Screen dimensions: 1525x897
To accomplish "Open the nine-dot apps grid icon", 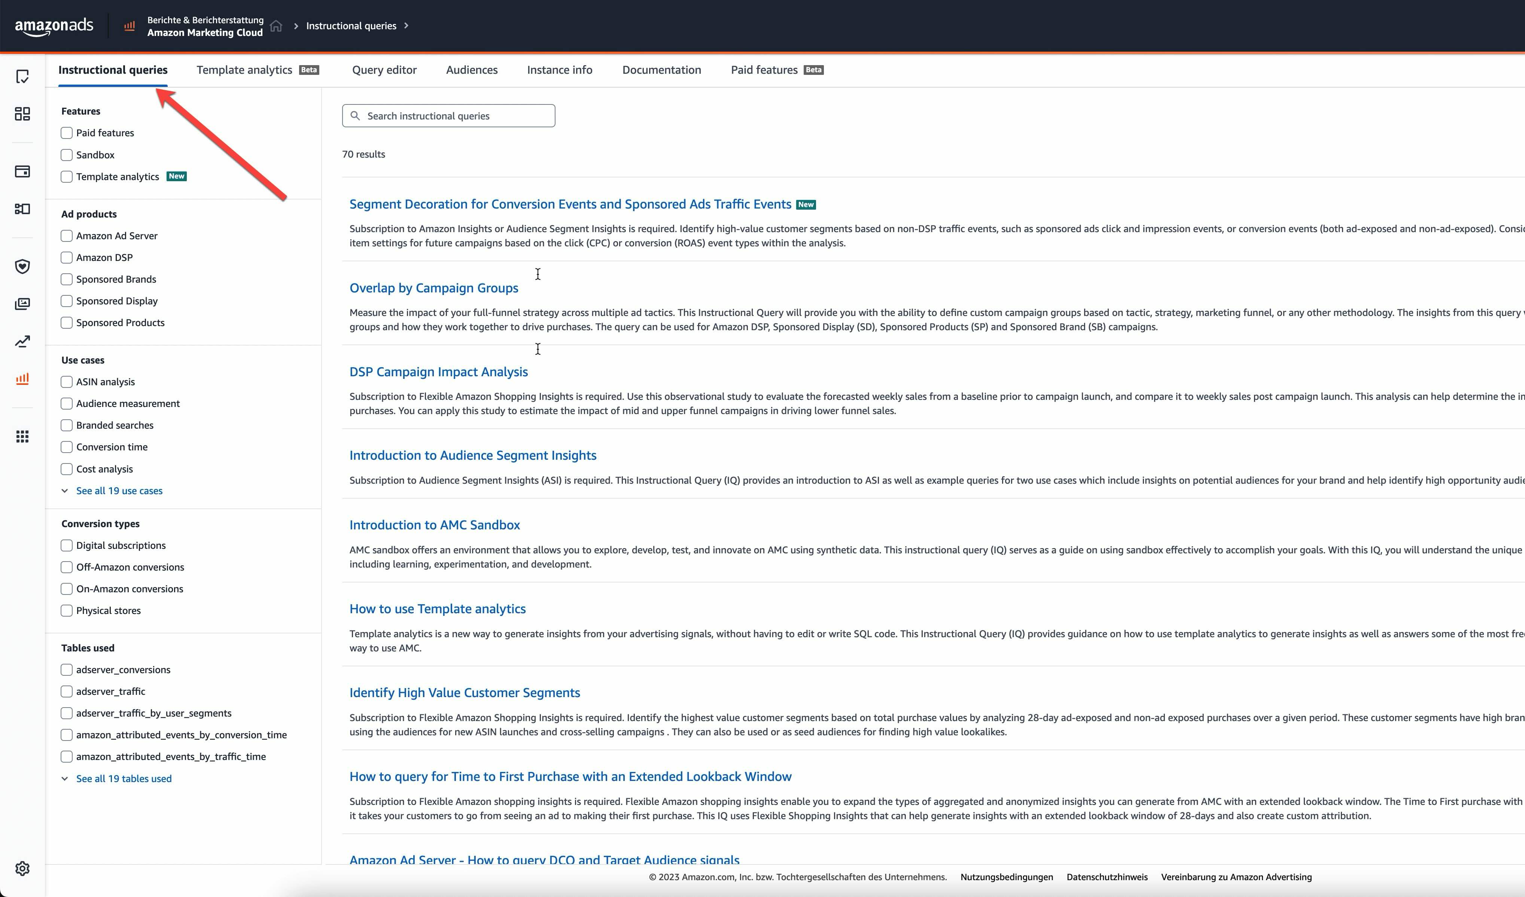I will pyautogui.click(x=22, y=437).
